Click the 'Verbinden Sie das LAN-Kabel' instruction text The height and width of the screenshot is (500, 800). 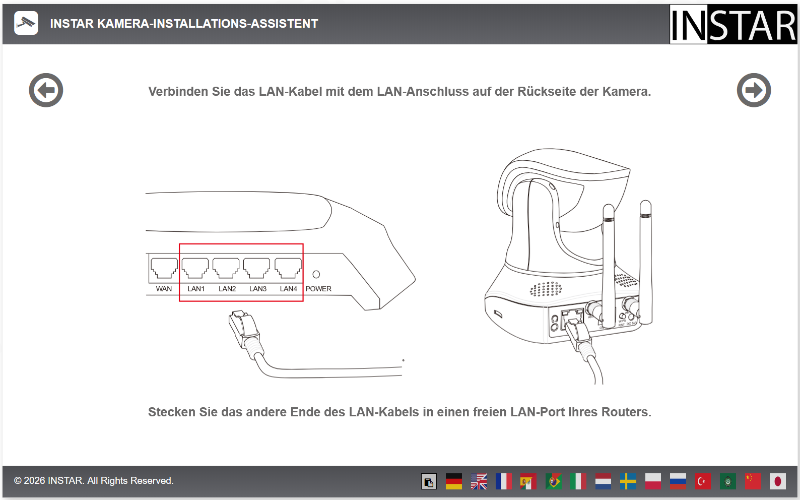point(399,92)
